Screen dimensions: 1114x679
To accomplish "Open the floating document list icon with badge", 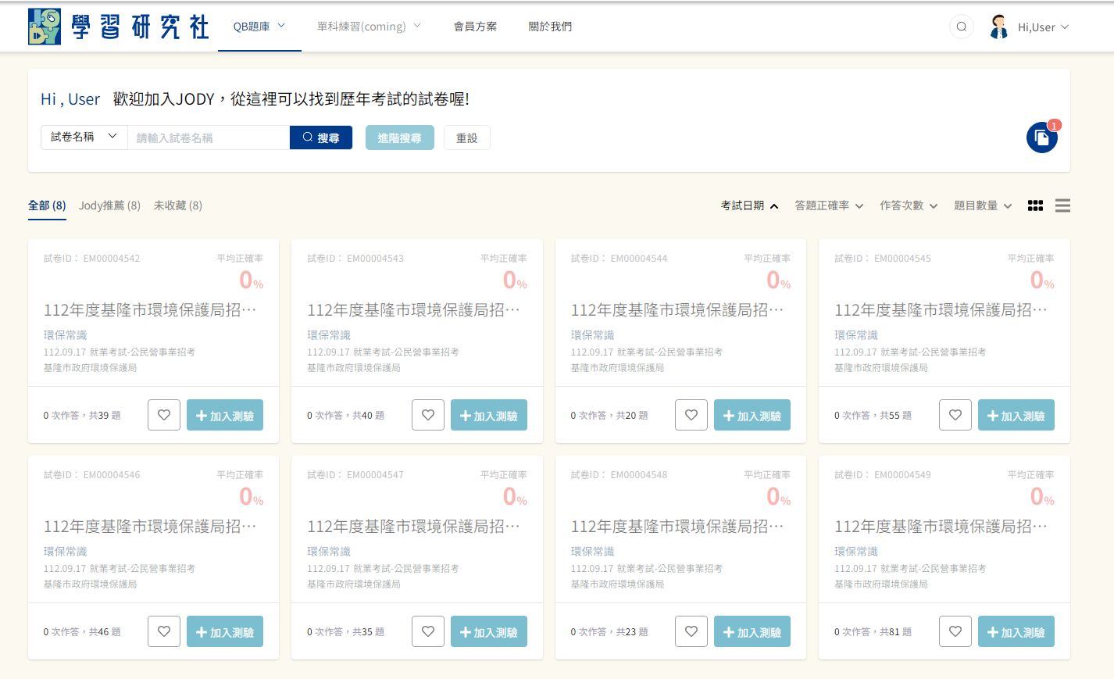I will point(1041,138).
